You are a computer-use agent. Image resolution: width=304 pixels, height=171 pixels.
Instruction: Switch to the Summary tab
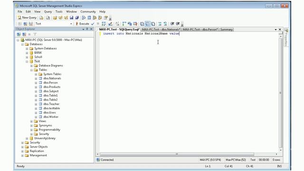(x=226, y=29)
